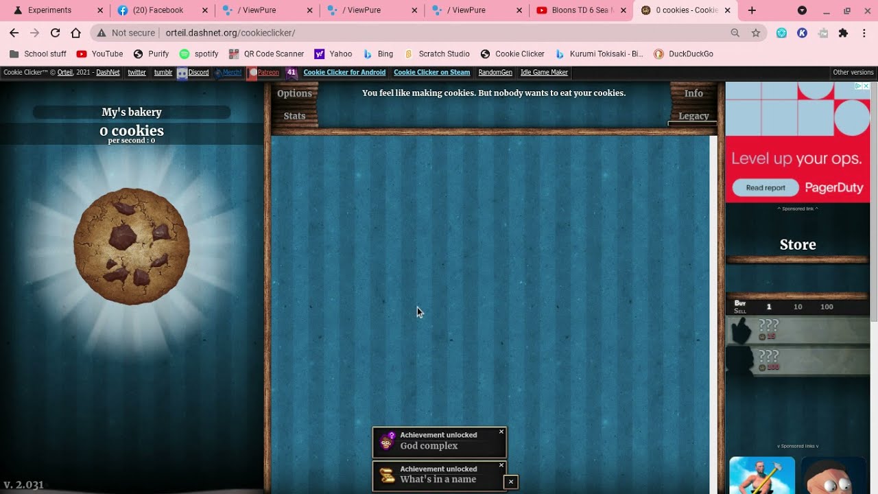The width and height of the screenshot is (878, 494).
Task: Open the Extensions puzzle menu
Action: pyautogui.click(x=844, y=33)
